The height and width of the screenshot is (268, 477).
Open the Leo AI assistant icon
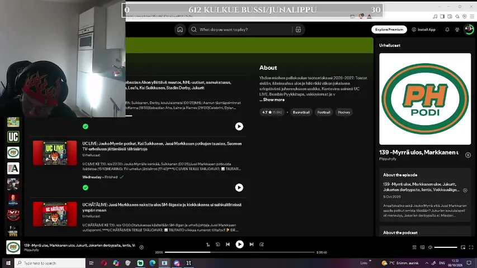point(457,16)
